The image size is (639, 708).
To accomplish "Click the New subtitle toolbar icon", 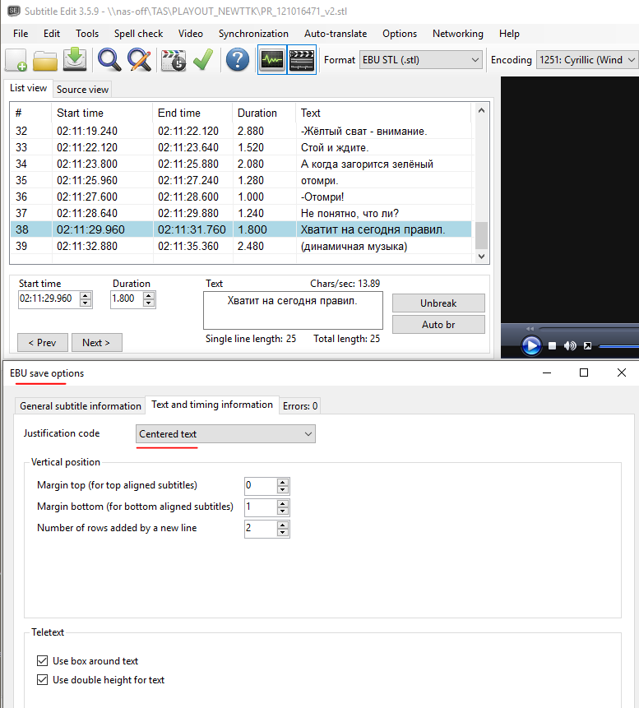I will [16, 60].
